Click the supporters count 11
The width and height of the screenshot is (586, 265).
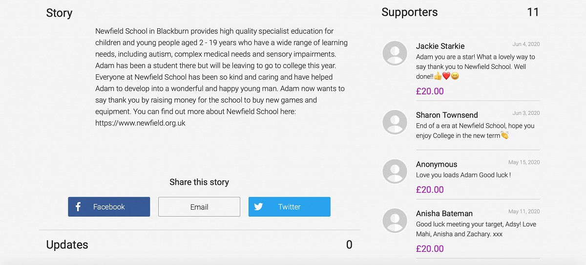tap(533, 12)
